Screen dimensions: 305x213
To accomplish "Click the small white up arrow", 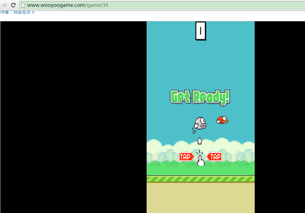I will [200, 141].
